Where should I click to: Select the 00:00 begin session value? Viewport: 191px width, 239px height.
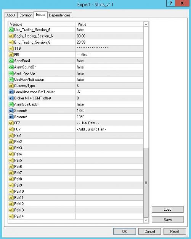[x=109, y=36]
